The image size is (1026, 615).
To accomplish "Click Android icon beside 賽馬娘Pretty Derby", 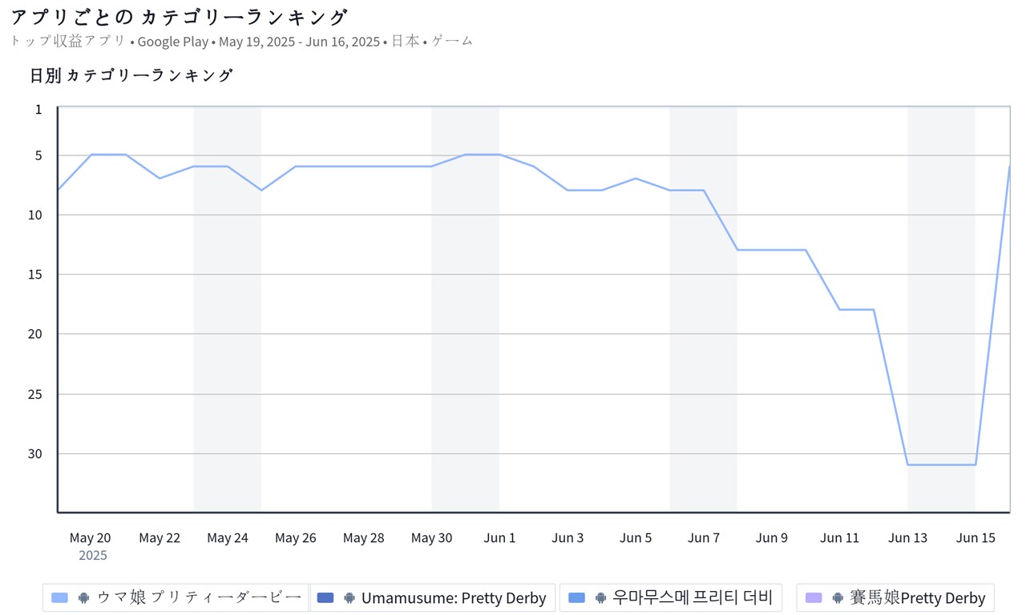I will tap(837, 597).
